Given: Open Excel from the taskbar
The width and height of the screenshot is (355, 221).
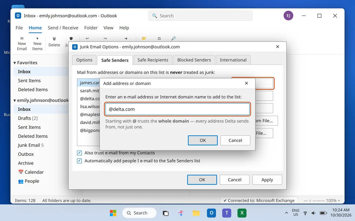Looking at the screenshot, I should [242, 213].
